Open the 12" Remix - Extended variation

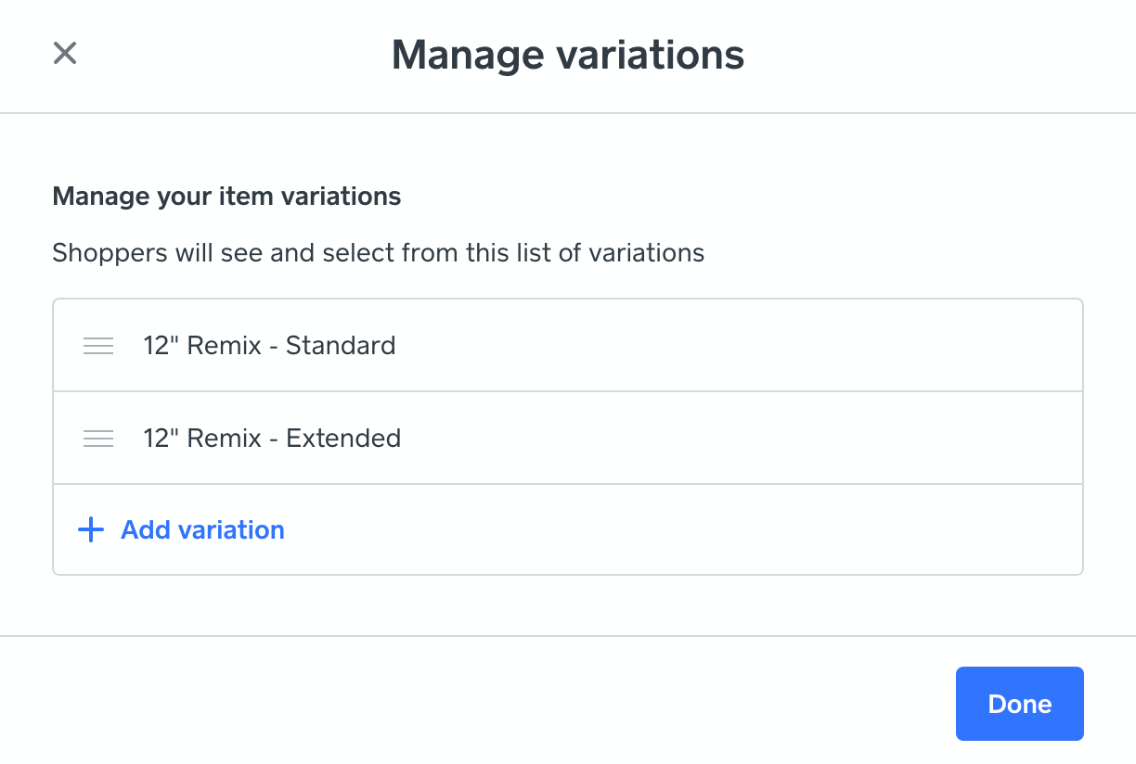coord(272,439)
